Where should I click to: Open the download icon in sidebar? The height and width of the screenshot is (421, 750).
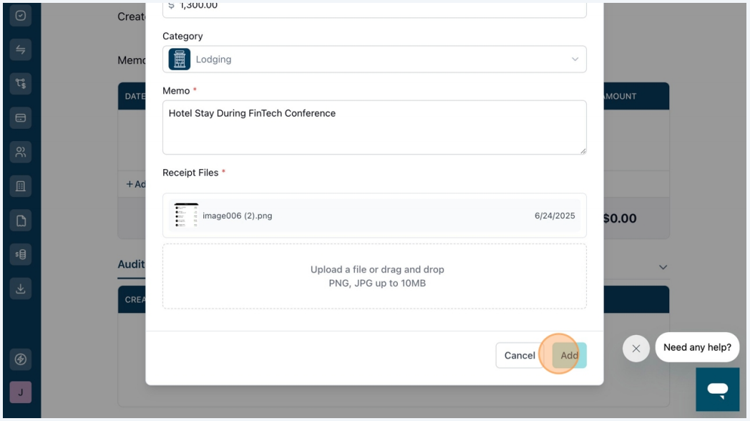(x=21, y=289)
